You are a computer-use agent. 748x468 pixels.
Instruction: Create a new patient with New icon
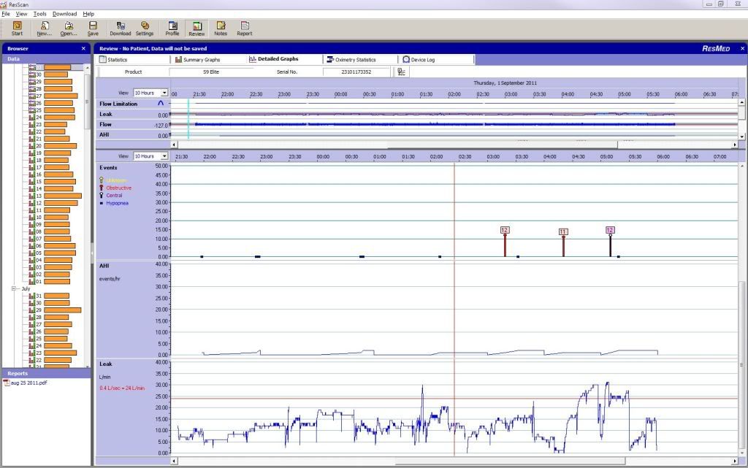[44, 28]
